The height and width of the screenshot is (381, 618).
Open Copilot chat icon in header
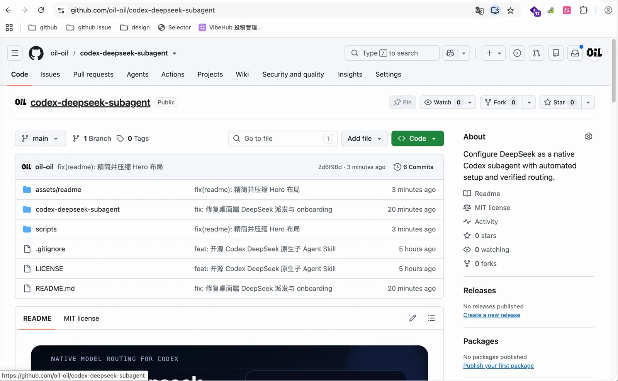pos(450,53)
